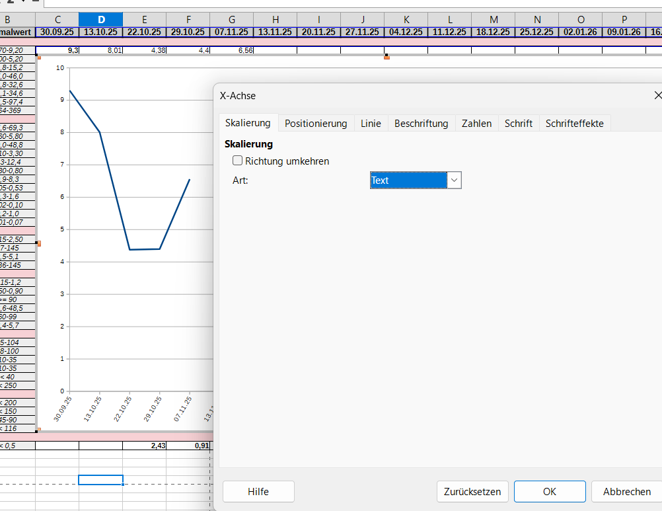Open the Art dropdown arrow
662x511 pixels.
454,180
